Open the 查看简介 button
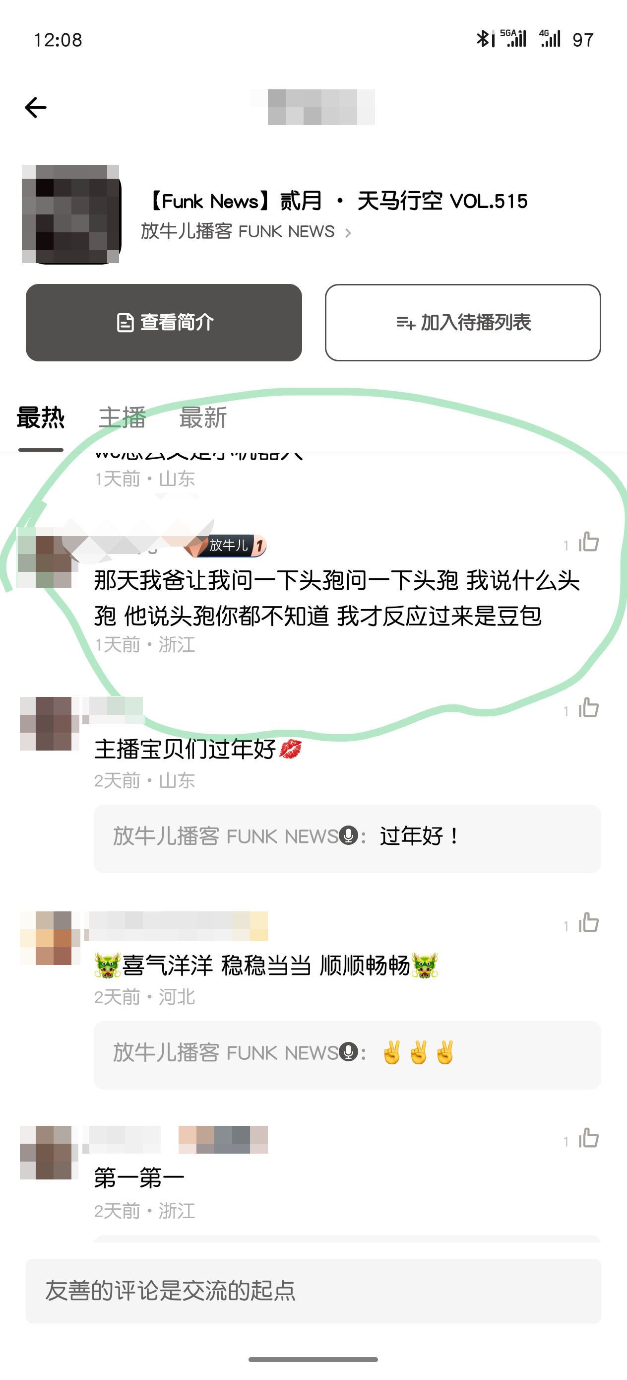Viewport: 627px width, 1380px height. point(164,323)
